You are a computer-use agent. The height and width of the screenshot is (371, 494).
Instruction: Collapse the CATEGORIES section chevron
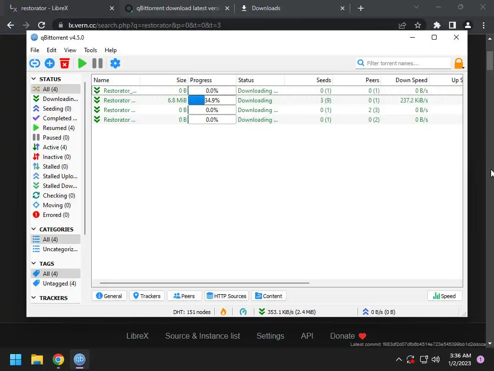tap(34, 229)
